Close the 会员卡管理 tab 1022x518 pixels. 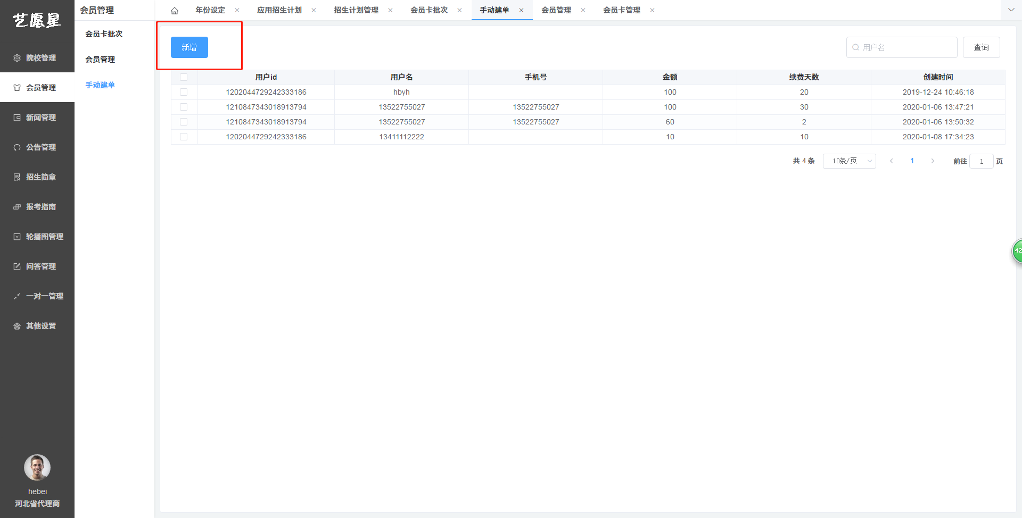pyautogui.click(x=652, y=10)
